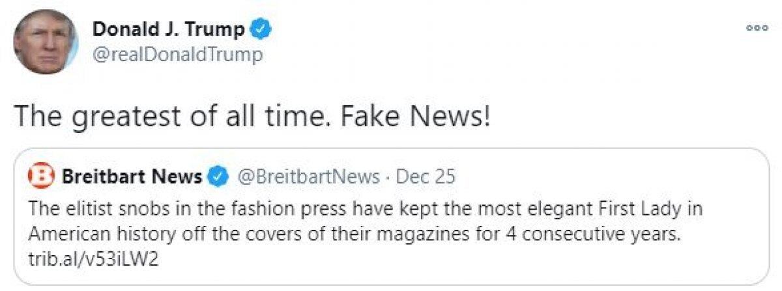Image resolution: width=782 pixels, height=291 pixels.
Task: Click Donald J. Trump's profile avatar
Action: pos(45,42)
